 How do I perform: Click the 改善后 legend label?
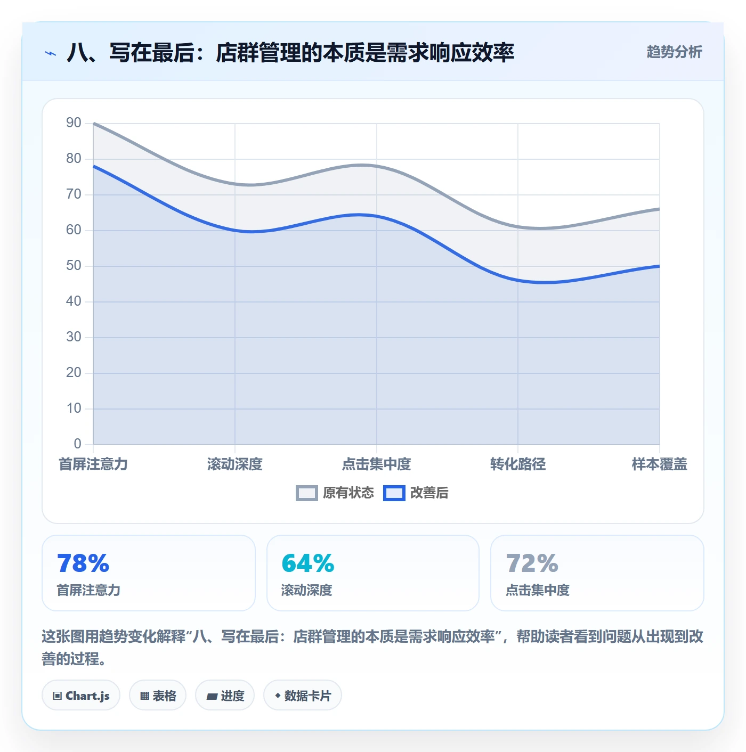point(429,493)
